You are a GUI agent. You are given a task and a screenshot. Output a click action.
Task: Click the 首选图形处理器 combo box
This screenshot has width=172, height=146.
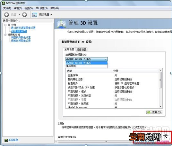tap(87, 59)
